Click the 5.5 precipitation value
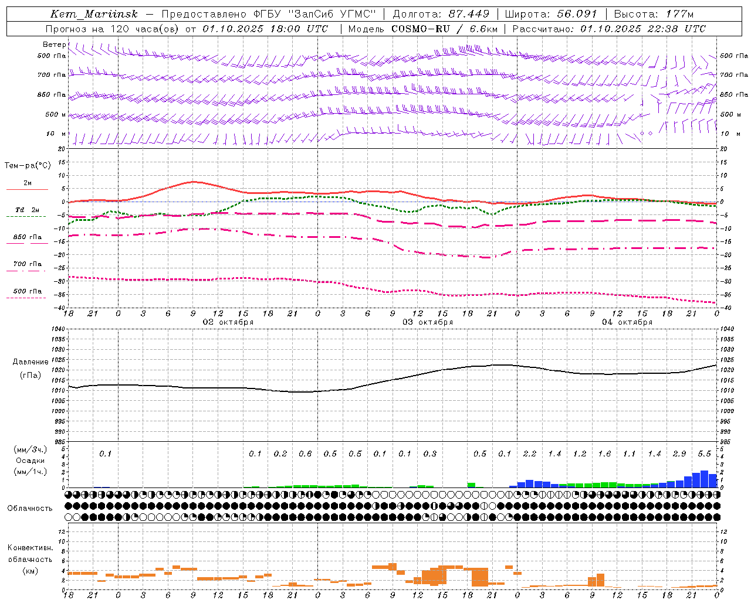This screenshot has width=751, height=600. pos(705,454)
